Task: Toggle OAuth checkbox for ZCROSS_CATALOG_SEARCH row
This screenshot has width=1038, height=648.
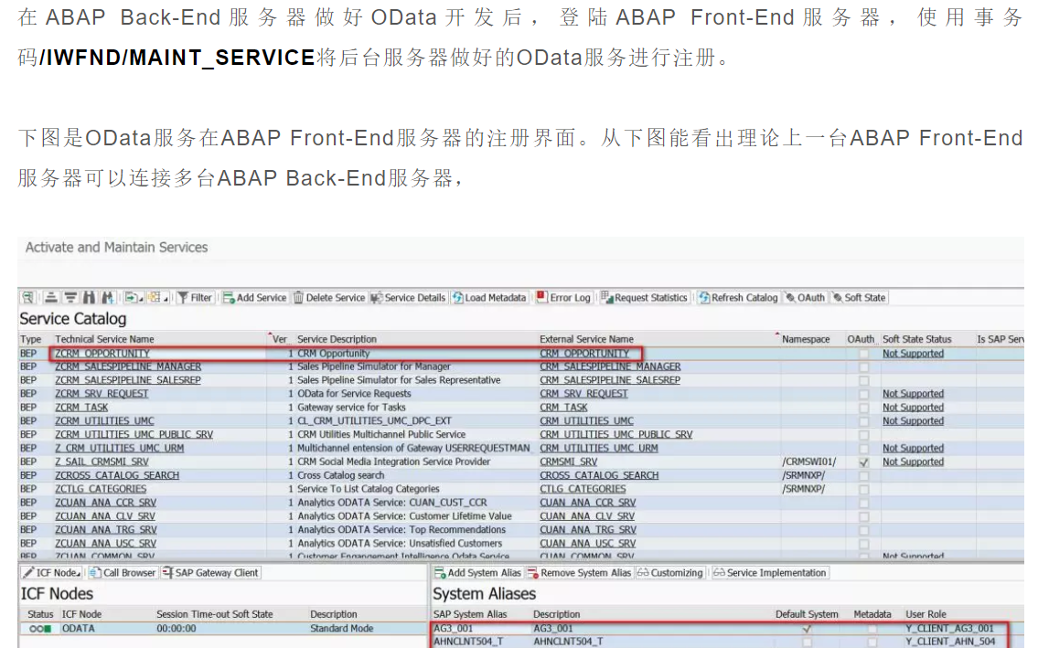Action: tap(863, 476)
